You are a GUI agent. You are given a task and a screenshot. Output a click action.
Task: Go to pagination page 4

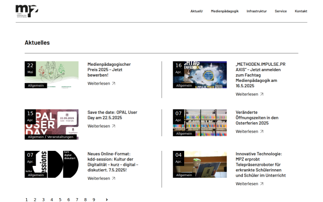(x=52, y=199)
